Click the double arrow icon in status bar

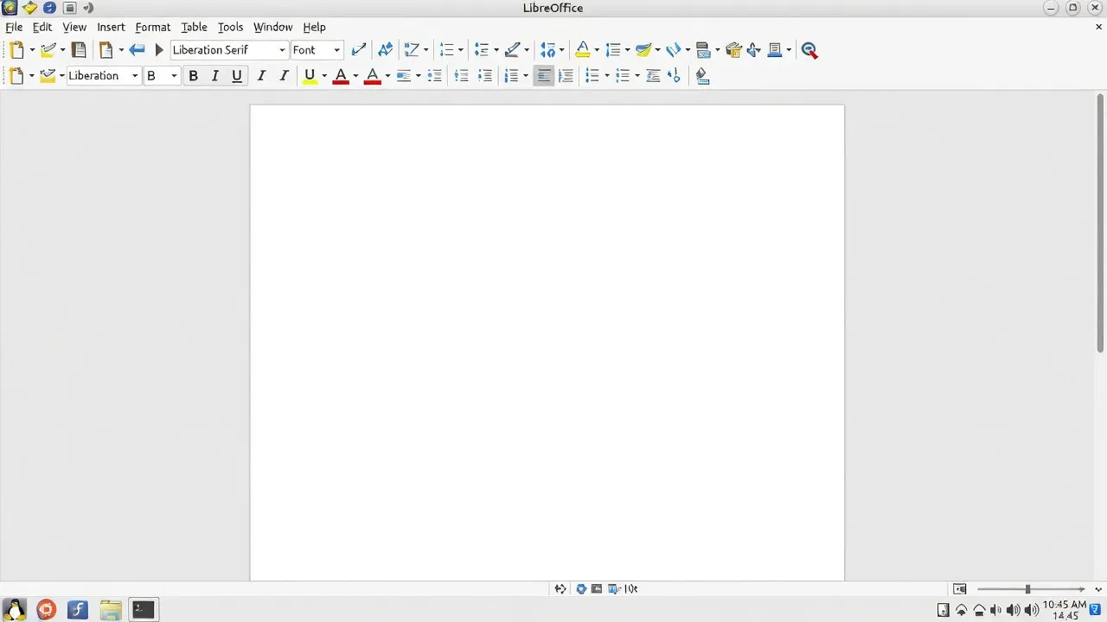tap(560, 589)
